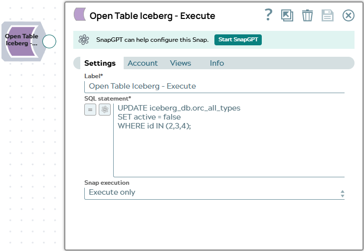Screen dimensions: 364x251
Task: Click the 'SQL statement*' field label
Action: click(108, 99)
